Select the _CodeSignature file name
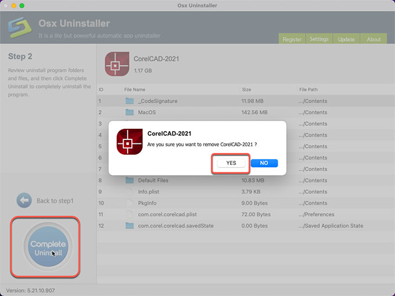 (157, 101)
